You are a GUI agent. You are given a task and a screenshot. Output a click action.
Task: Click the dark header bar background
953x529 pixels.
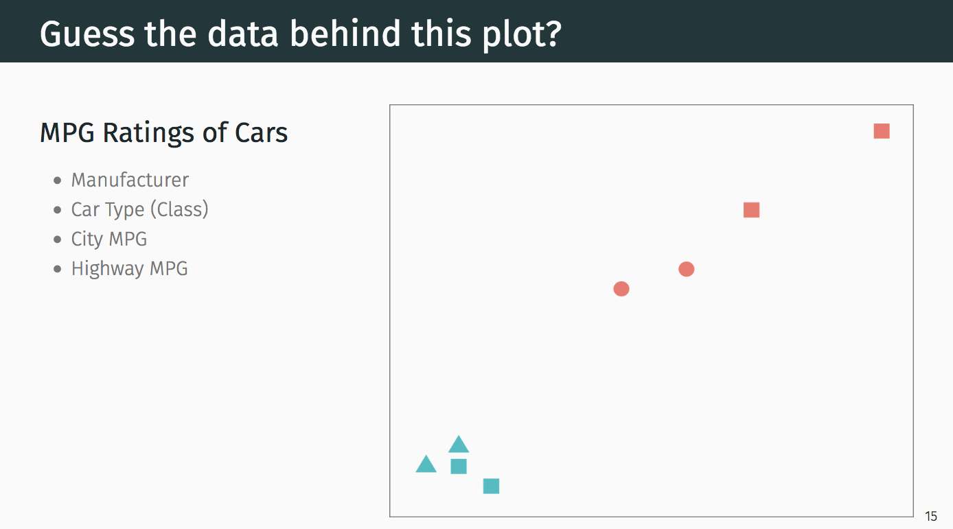[755, 31]
